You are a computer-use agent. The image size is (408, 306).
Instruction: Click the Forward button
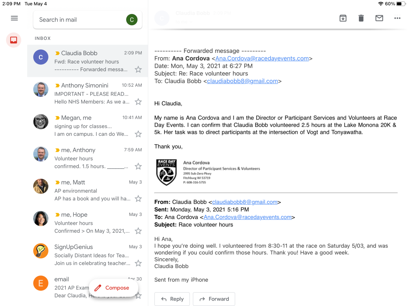214,299
